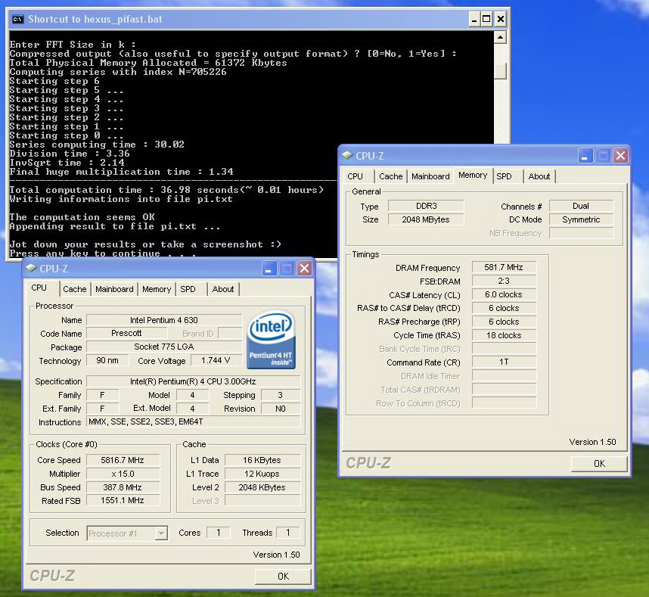Click the console vertical scrollbar thumb

[x=500, y=71]
